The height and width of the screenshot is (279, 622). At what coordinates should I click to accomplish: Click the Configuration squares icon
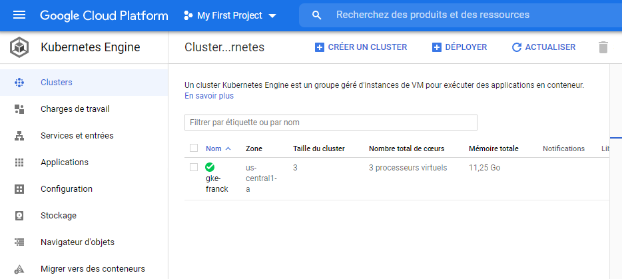point(19,189)
